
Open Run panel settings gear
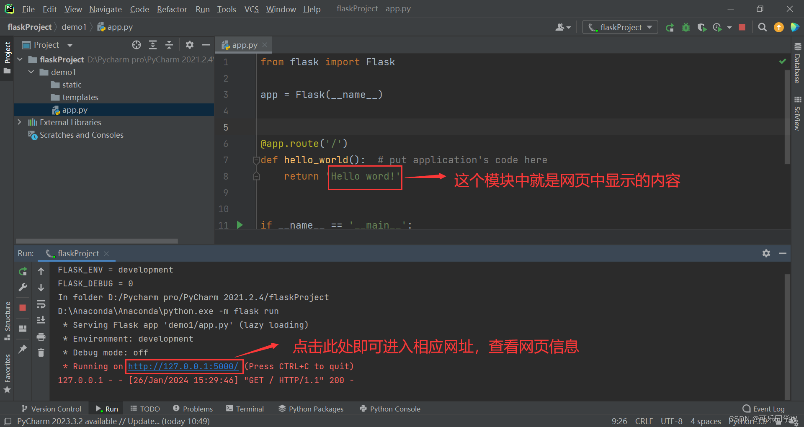tap(766, 253)
